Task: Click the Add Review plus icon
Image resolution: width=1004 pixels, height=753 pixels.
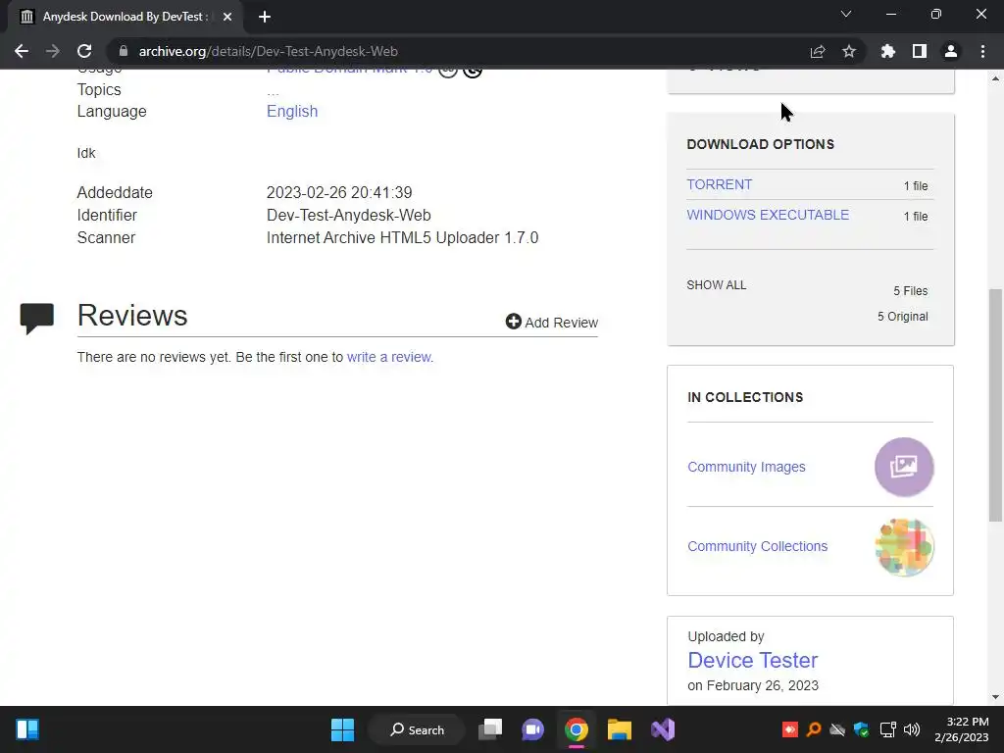Action: point(513,322)
